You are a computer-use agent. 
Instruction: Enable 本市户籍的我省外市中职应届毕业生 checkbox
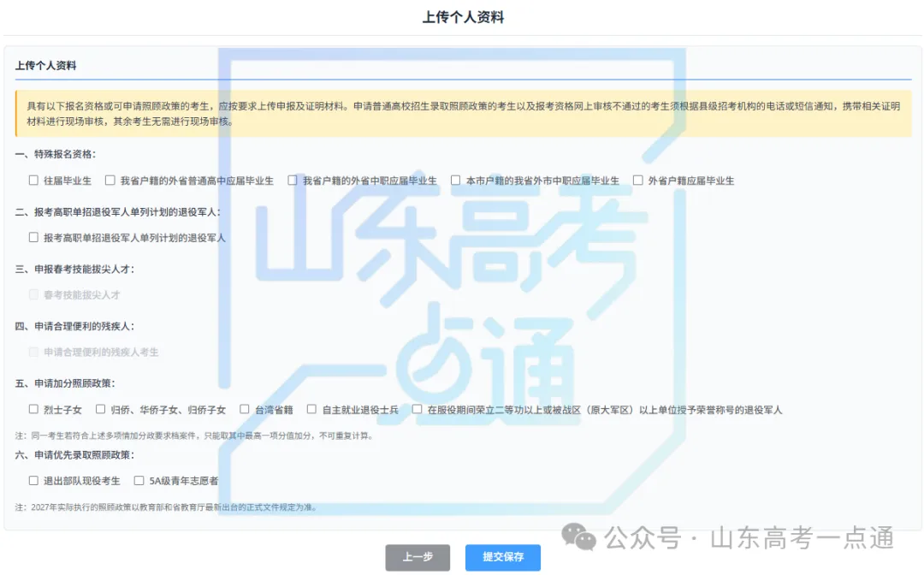pos(455,181)
